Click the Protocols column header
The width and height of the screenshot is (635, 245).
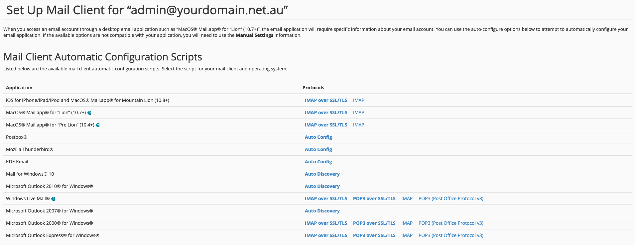pyautogui.click(x=313, y=88)
